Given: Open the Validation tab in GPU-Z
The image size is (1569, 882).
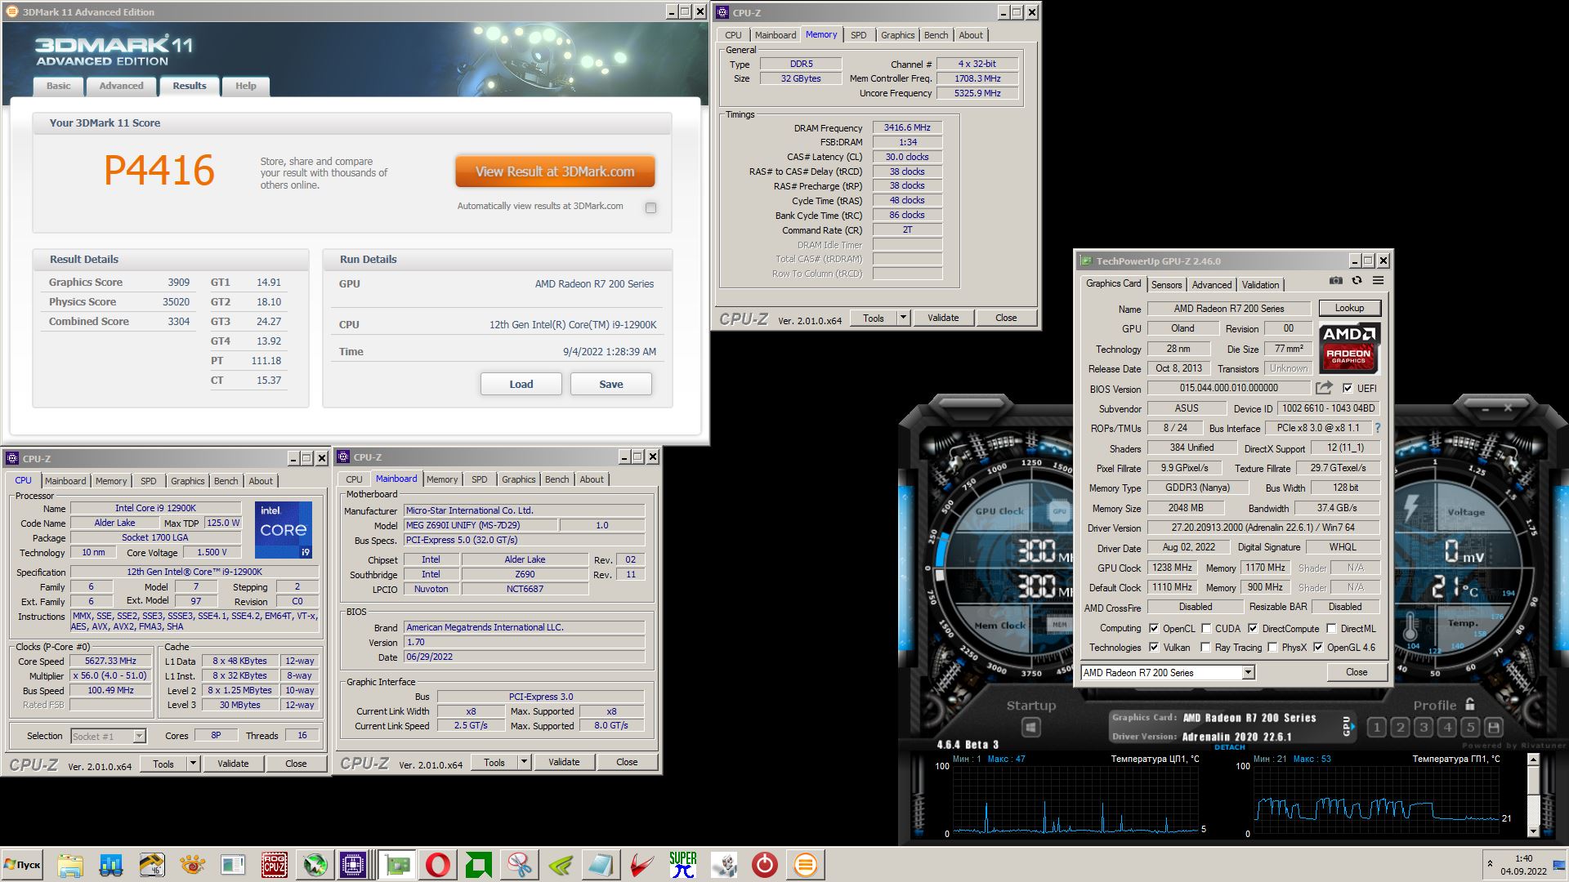Looking at the screenshot, I should pyautogui.click(x=1260, y=285).
